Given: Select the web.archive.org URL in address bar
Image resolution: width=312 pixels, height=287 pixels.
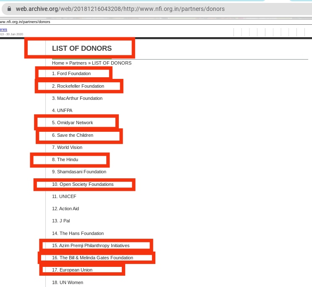Looking at the screenshot, I should [120, 9].
